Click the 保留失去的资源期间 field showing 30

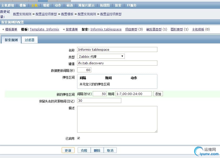[99, 100]
